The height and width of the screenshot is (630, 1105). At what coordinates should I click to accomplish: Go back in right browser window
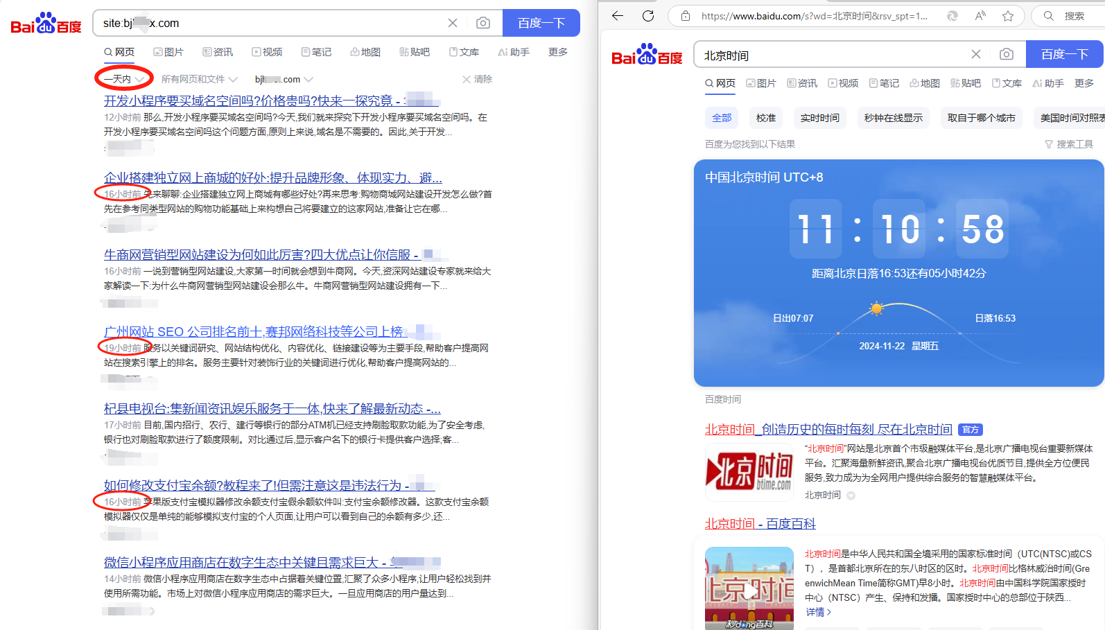tap(618, 15)
